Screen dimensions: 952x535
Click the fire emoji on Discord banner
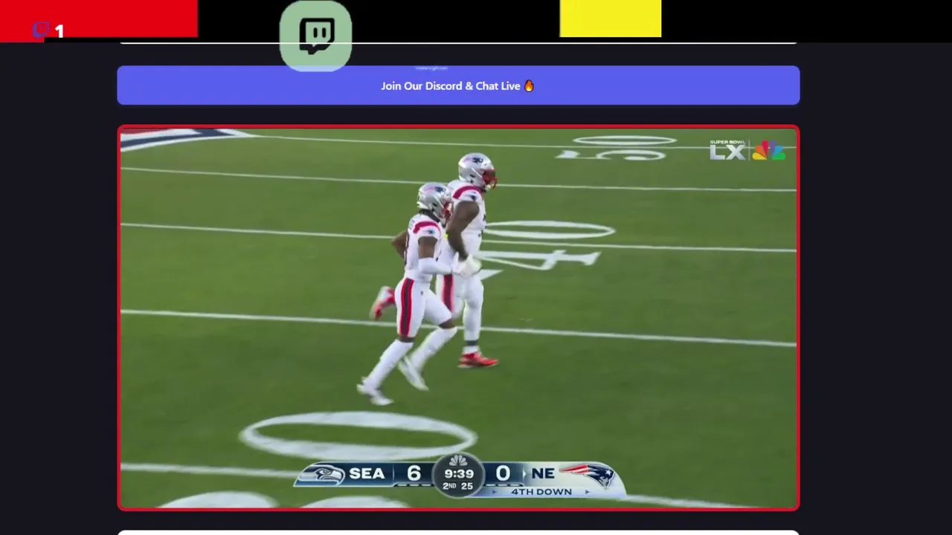tap(530, 85)
